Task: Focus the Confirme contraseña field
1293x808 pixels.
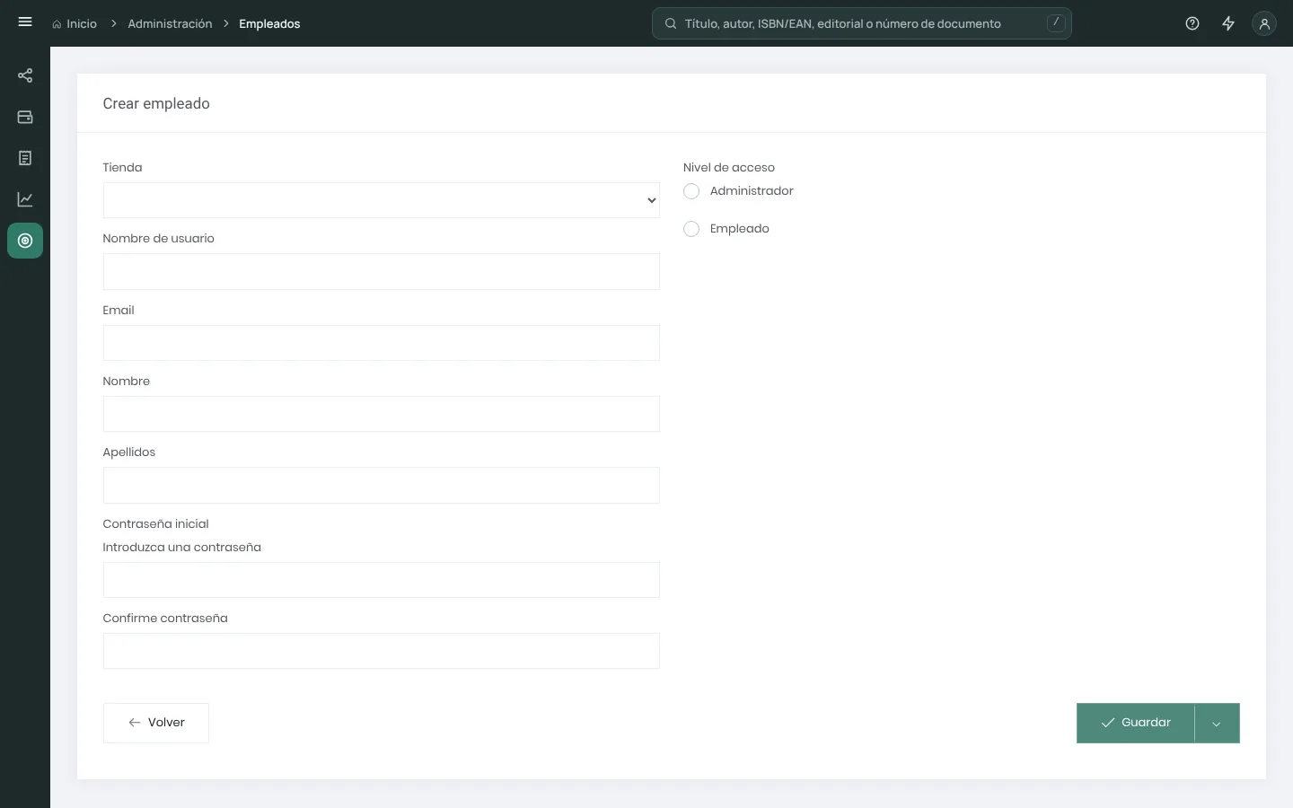Action: click(x=382, y=651)
